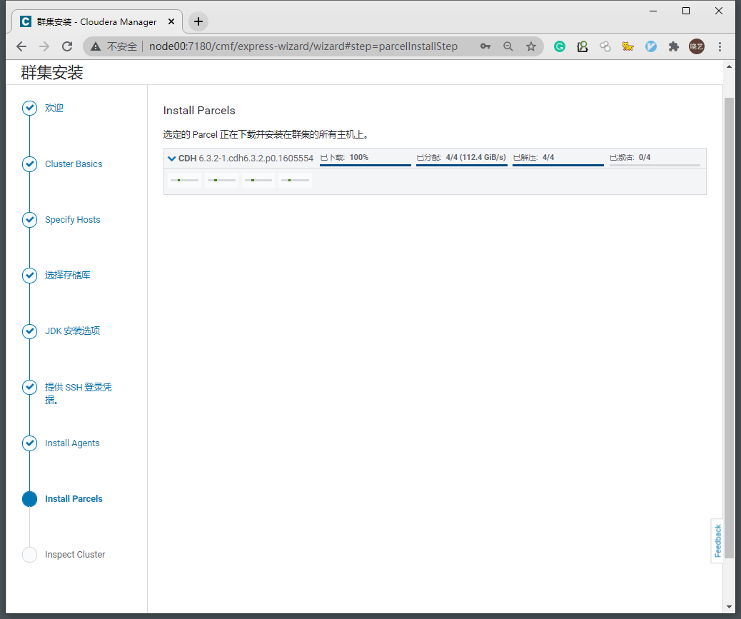Click the Inspect Cluster step label
741x619 pixels.
click(75, 555)
